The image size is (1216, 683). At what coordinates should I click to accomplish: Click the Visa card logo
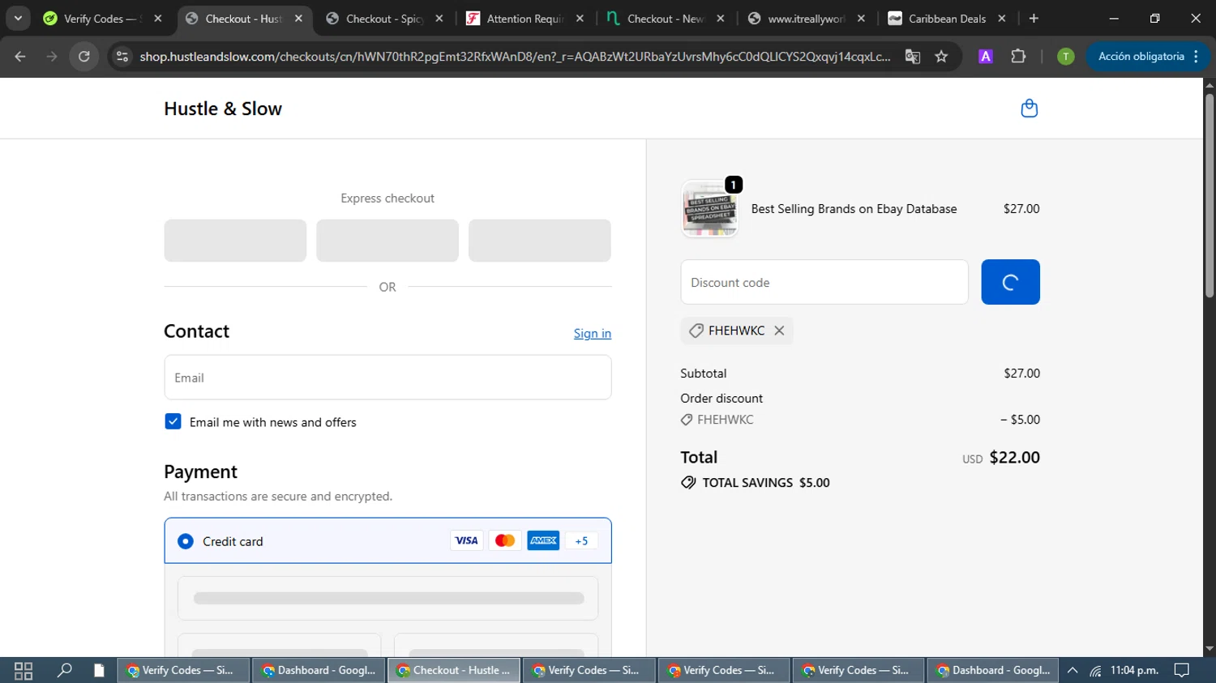coord(466,540)
